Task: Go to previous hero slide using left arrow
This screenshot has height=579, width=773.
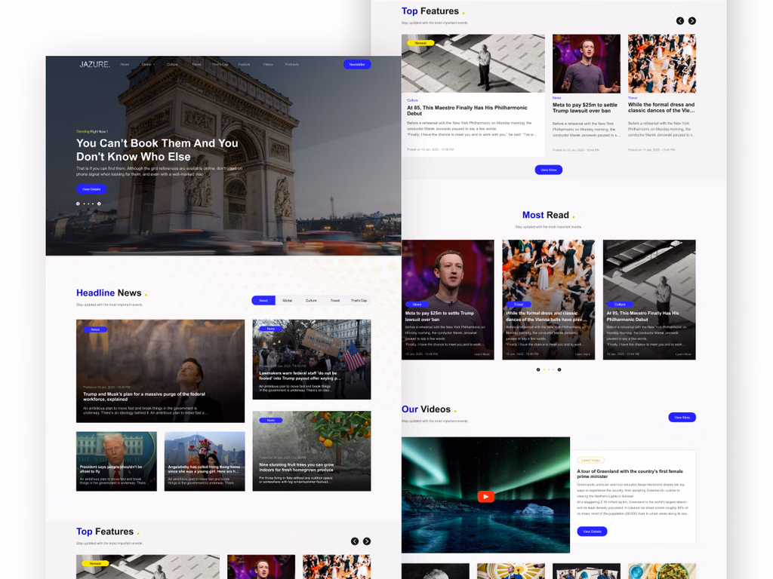Action: pyautogui.click(x=78, y=204)
